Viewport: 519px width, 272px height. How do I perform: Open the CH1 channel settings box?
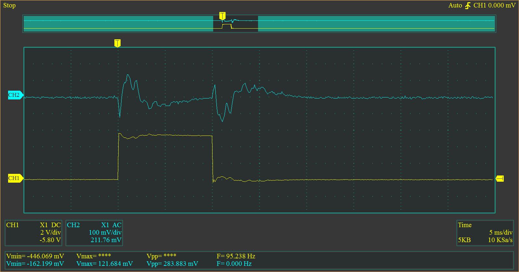pyautogui.click(x=33, y=233)
